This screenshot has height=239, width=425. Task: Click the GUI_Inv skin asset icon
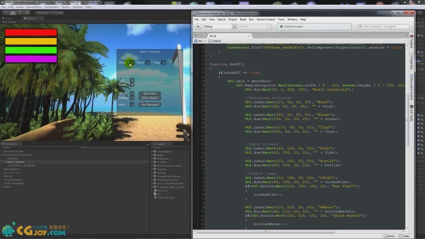(x=155, y=191)
